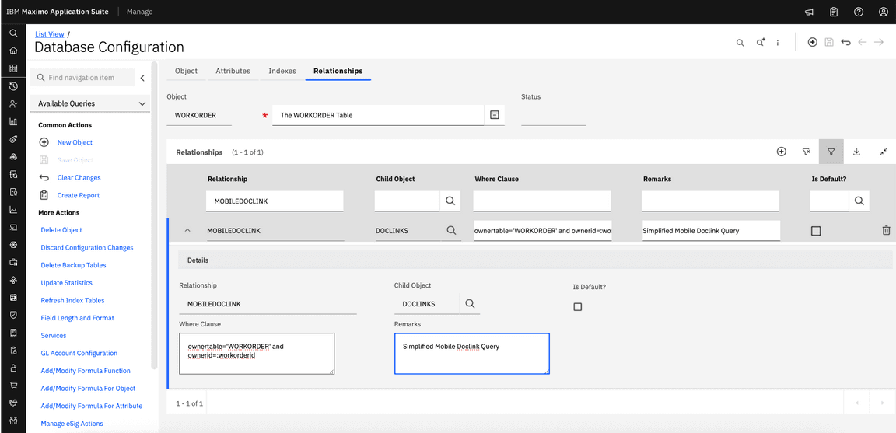The image size is (896, 433).
Task: Open the long description icon beside WORKORDER Table
Action: coord(494,115)
